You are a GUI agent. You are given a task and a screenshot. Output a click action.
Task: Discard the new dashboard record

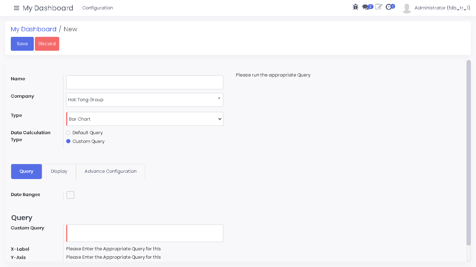point(47,44)
